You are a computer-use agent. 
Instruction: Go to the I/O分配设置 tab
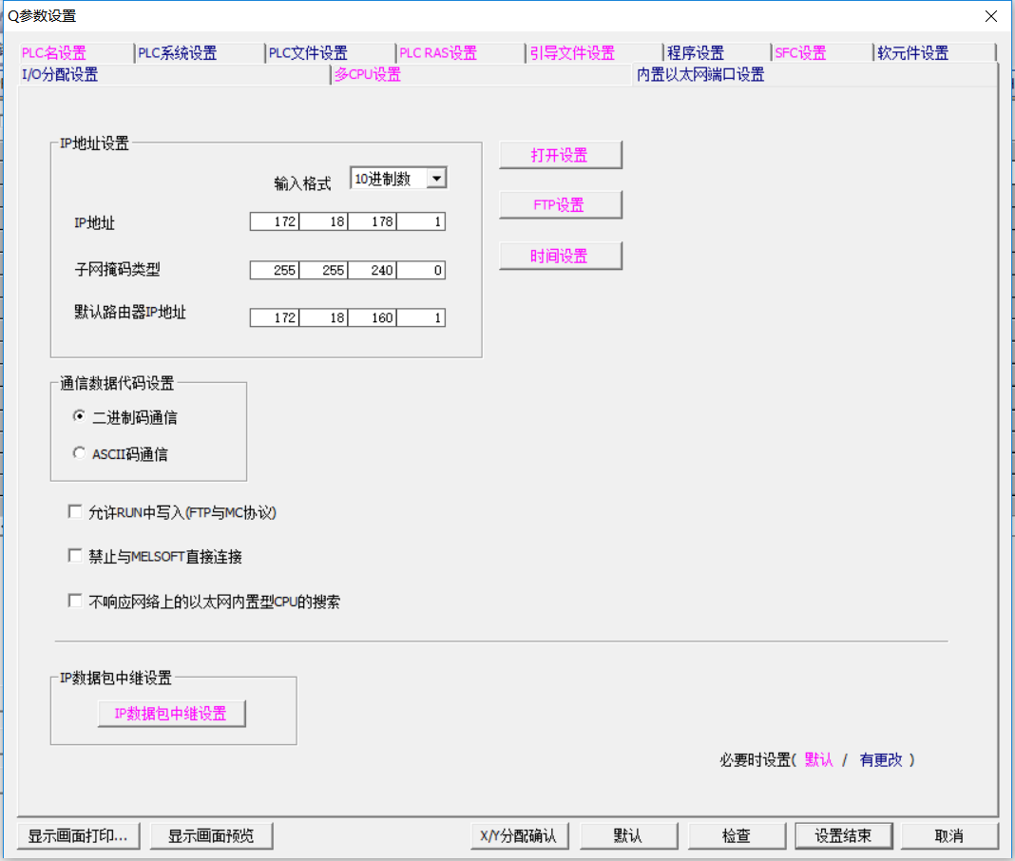click(x=60, y=75)
